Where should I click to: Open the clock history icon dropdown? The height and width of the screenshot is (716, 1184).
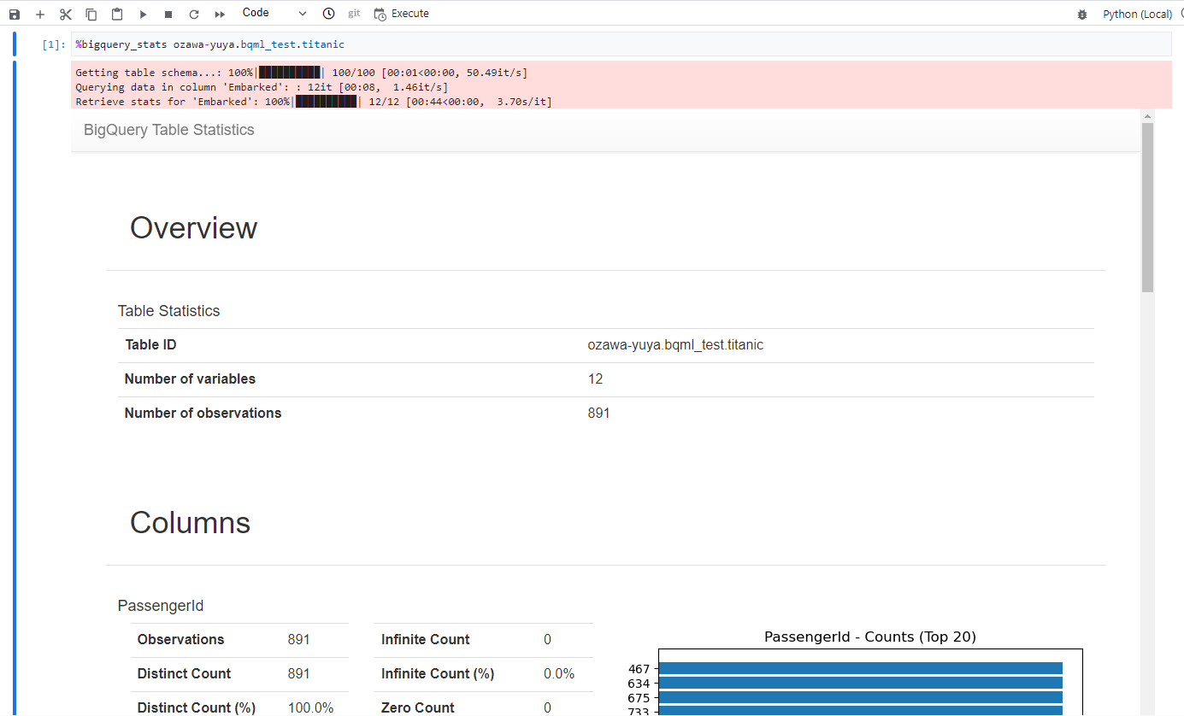[x=328, y=13]
